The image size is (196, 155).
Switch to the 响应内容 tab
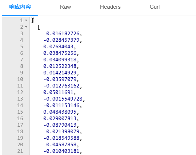[x=20, y=7]
